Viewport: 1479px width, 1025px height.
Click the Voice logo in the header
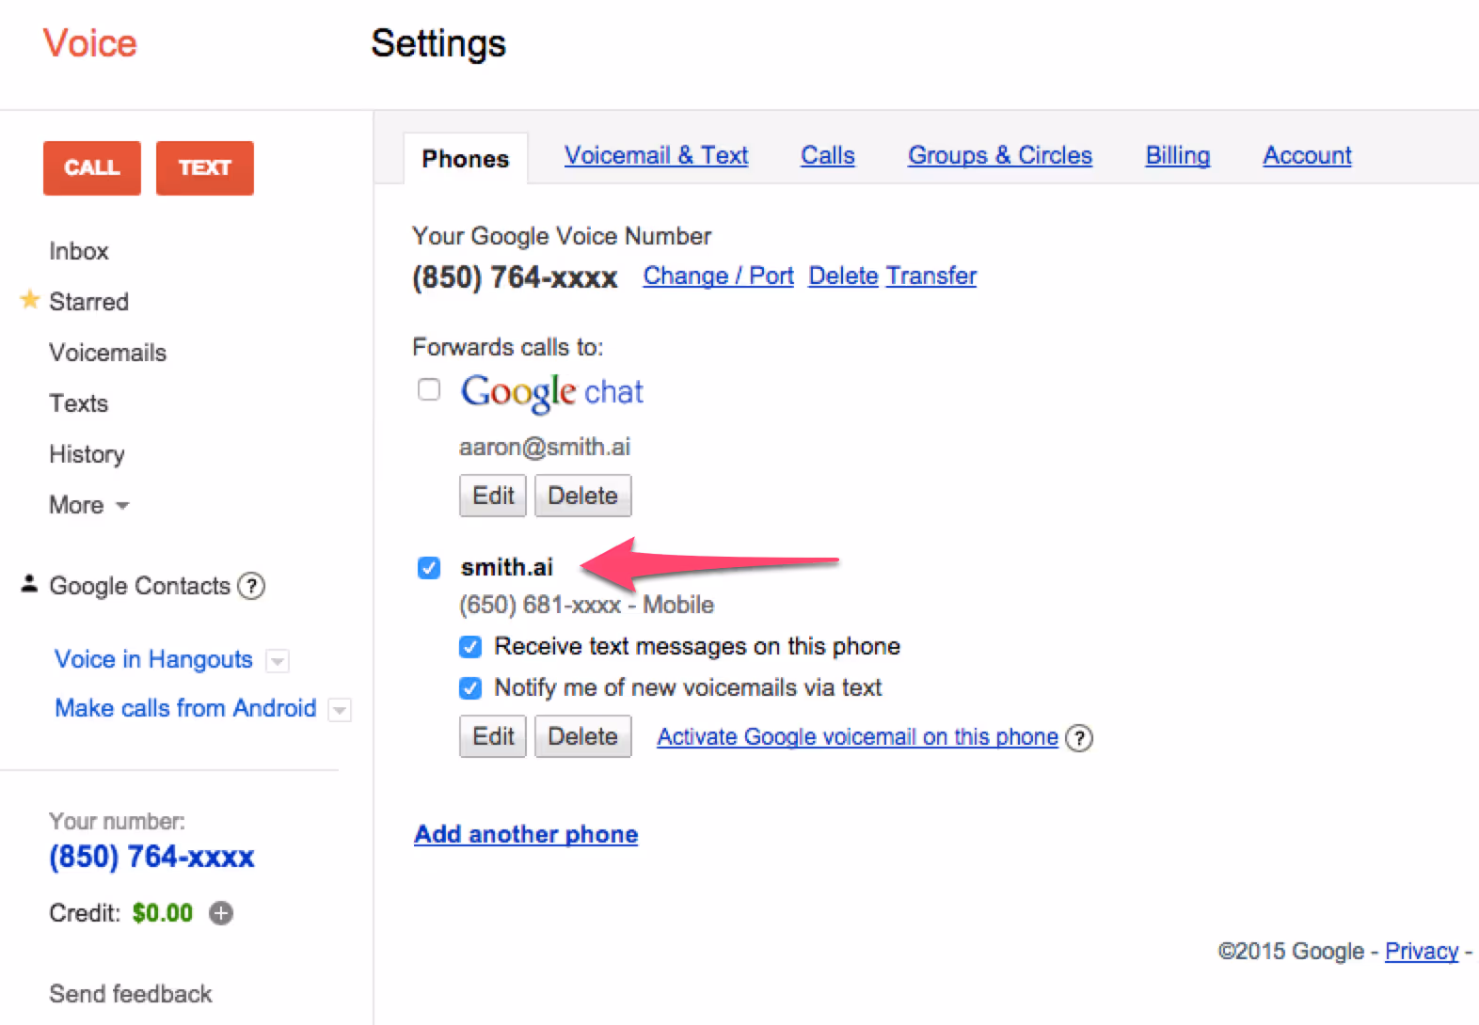coord(90,43)
